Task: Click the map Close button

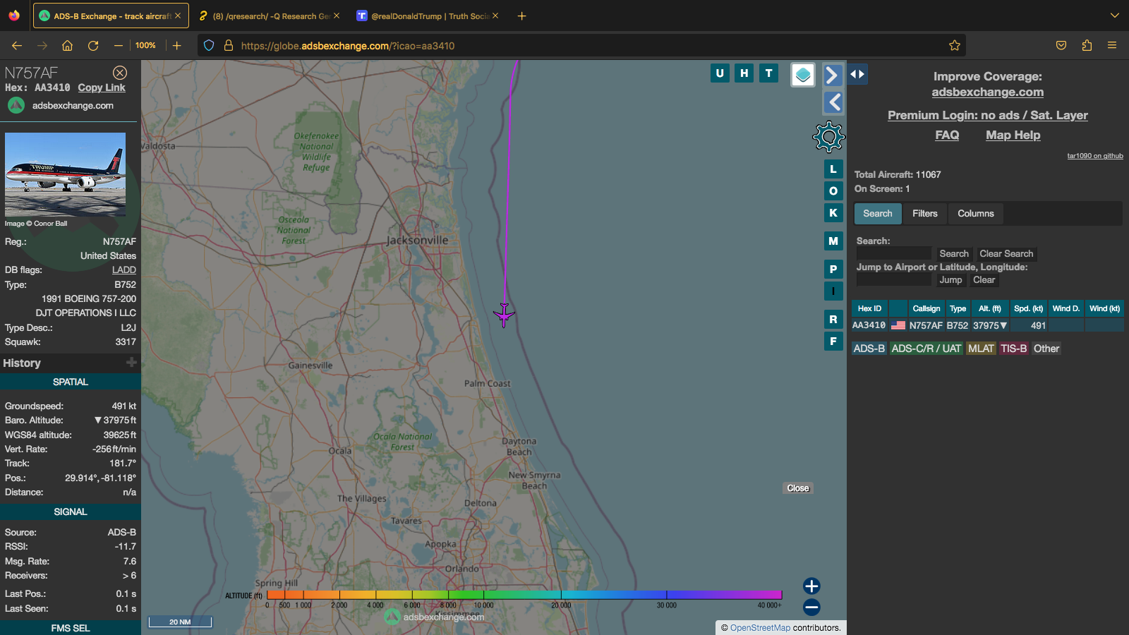Action: click(798, 488)
